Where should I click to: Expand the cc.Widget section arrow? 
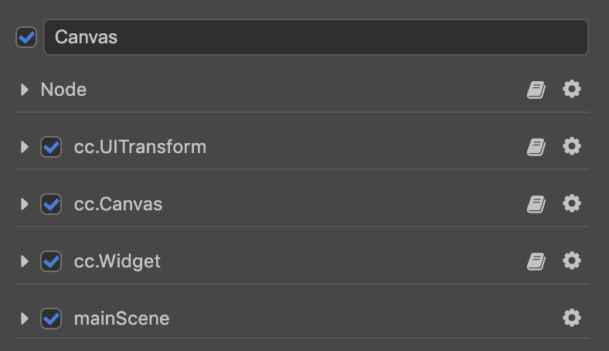pos(25,261)
